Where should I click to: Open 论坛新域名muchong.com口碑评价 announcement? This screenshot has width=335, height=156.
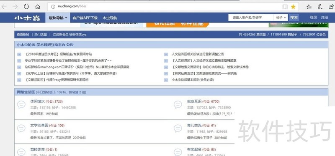tap(77, 67)
